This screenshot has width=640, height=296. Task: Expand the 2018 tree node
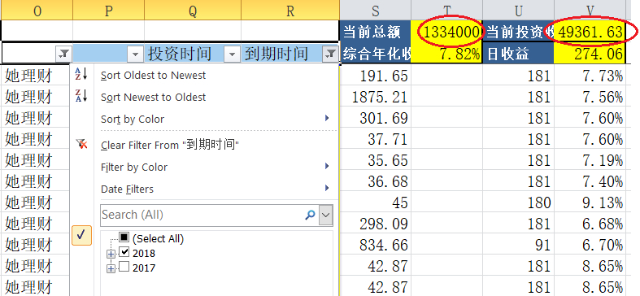click(111, 254)
